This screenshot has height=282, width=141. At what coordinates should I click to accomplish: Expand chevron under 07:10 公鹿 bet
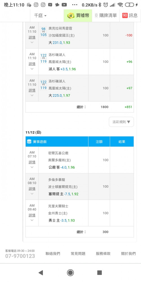[x=32, y=167]
